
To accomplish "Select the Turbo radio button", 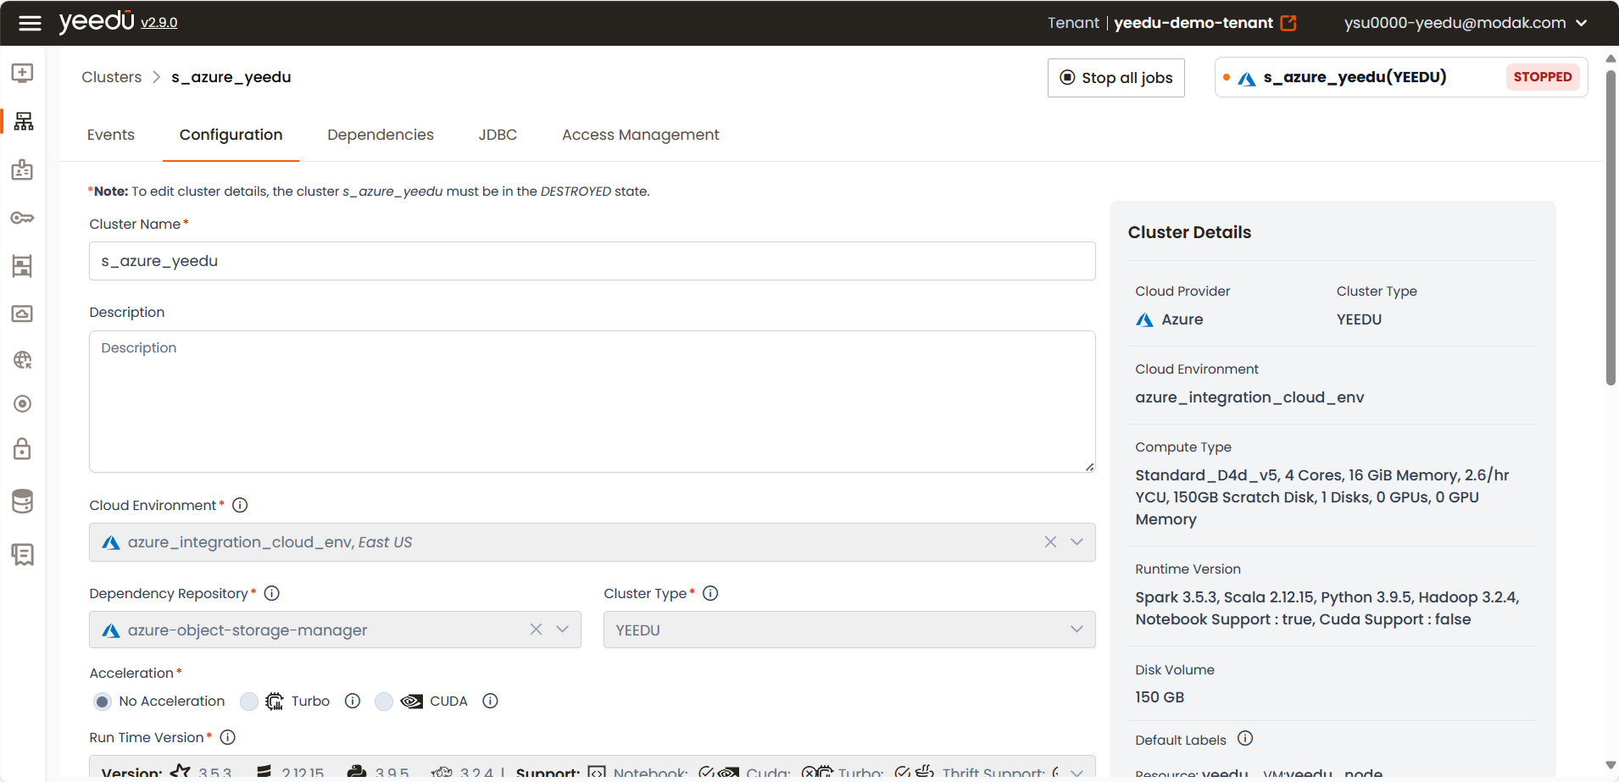I will (249, 702).
